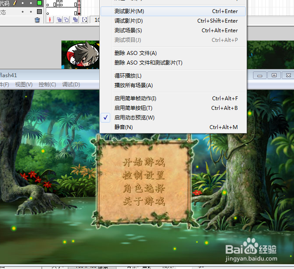Toggle Onion Skin Outlines button
Screen dimensions: 294x269
66,20
